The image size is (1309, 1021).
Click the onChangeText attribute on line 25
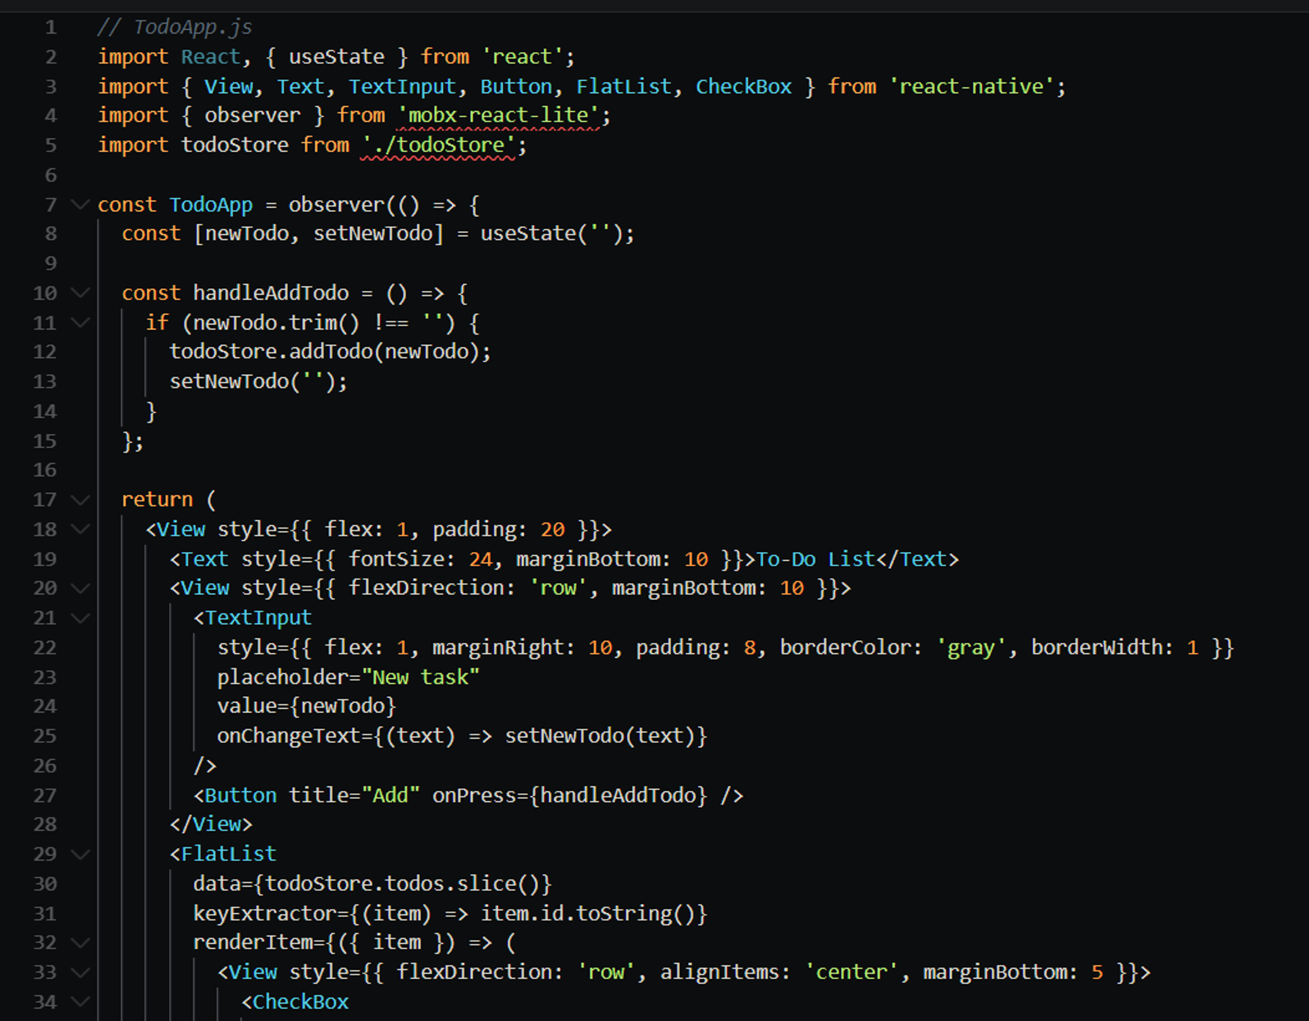[288, 736]
